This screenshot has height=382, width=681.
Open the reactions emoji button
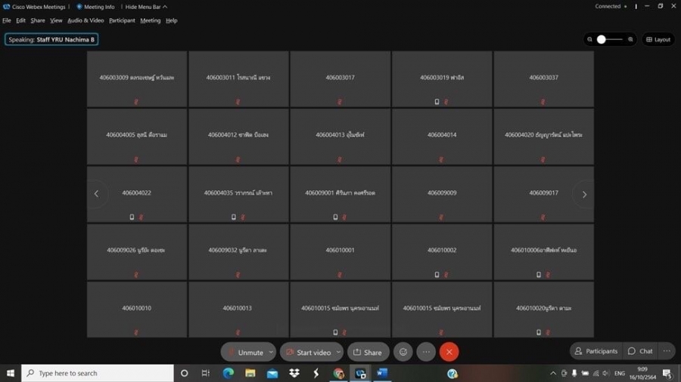pos(403,352)
